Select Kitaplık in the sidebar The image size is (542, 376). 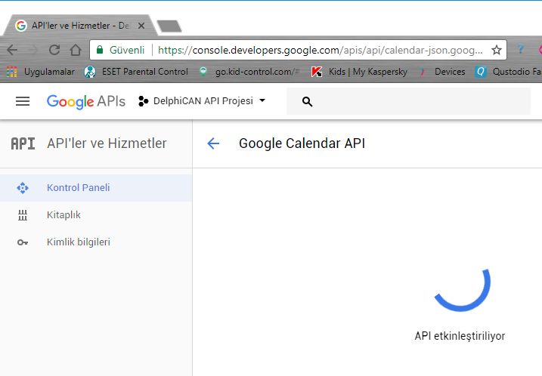[96, 215]
